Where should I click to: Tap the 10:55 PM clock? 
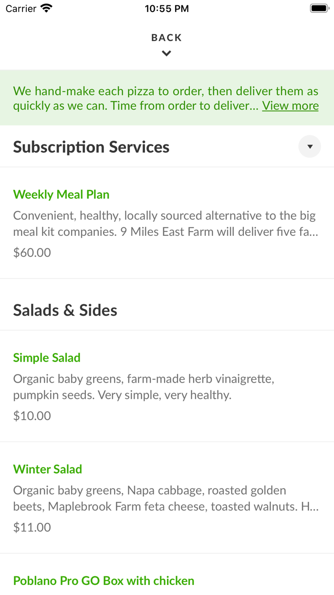click(x=167, y=9)
